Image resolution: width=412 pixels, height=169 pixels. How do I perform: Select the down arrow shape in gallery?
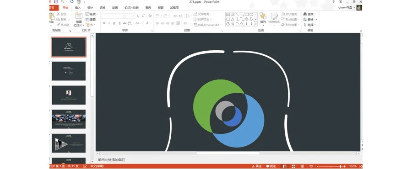click(251, 19)
